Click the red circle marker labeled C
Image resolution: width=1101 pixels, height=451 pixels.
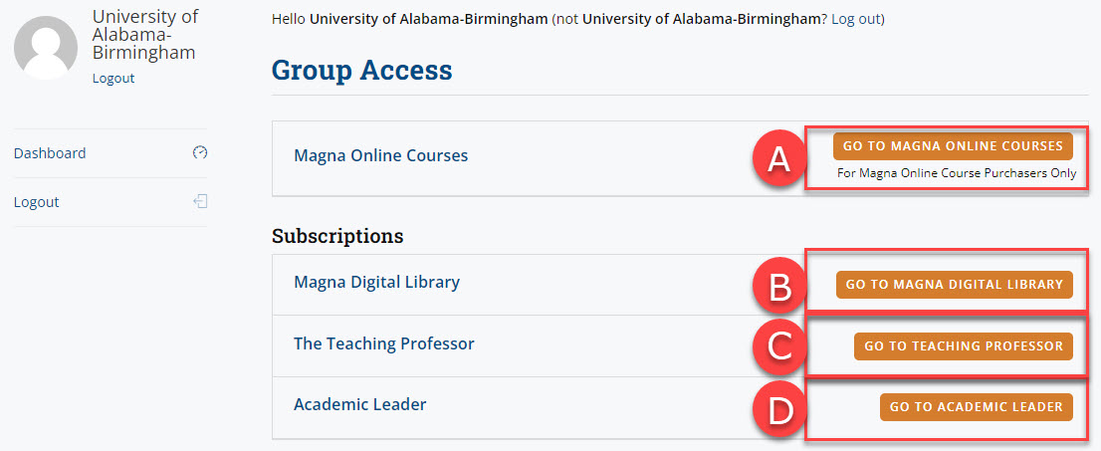pos(779,346)
